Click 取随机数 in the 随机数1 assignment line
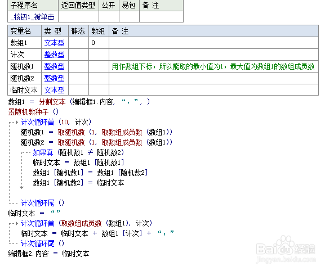The height and width of the screenshot is (271, 334). [x=71, y=132]
